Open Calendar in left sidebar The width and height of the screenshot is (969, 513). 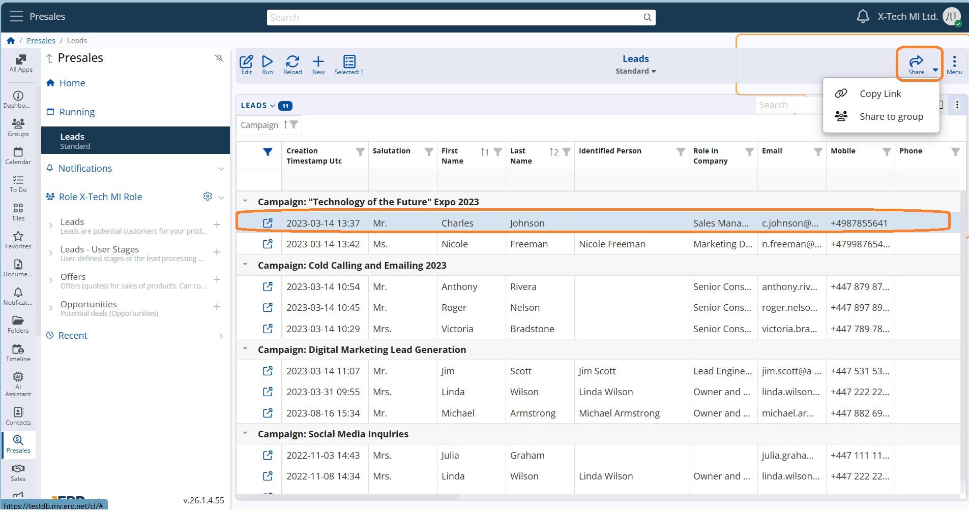point(18,156)
